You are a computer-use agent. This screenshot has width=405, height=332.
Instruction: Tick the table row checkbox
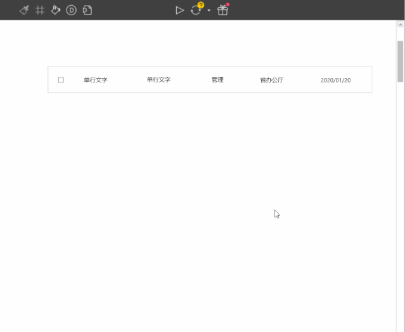coord(61,80)
